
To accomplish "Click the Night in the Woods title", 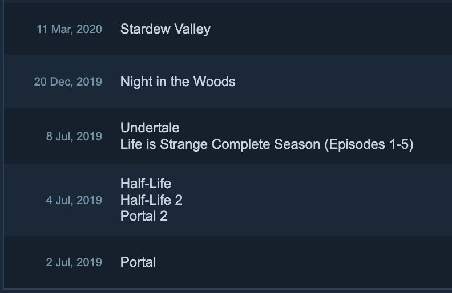I will [x=178, y=82].
